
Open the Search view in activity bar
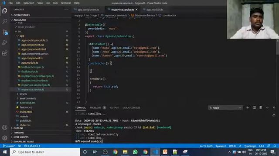5,21
